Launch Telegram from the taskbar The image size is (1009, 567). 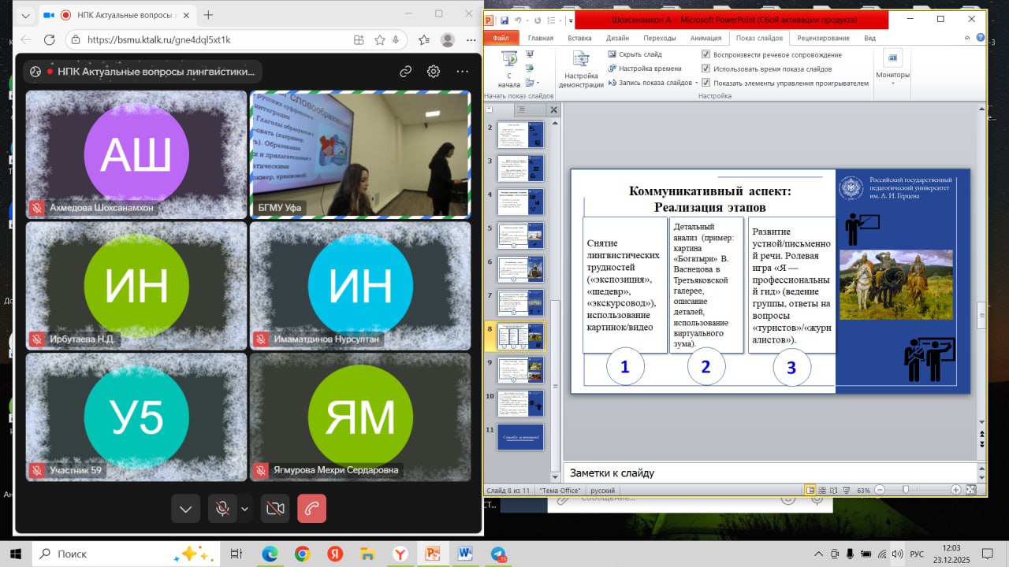click(498, 554)
